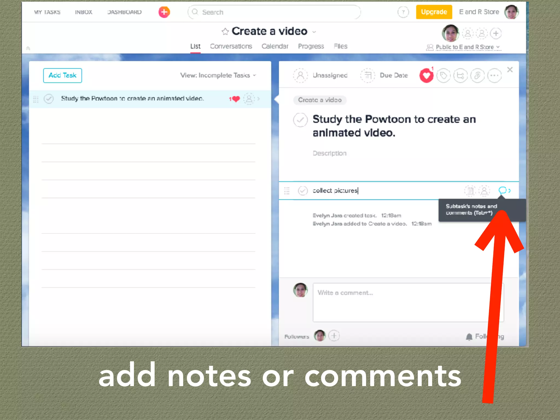Switch to the Progress tab
560x420 pixels.
311,46
